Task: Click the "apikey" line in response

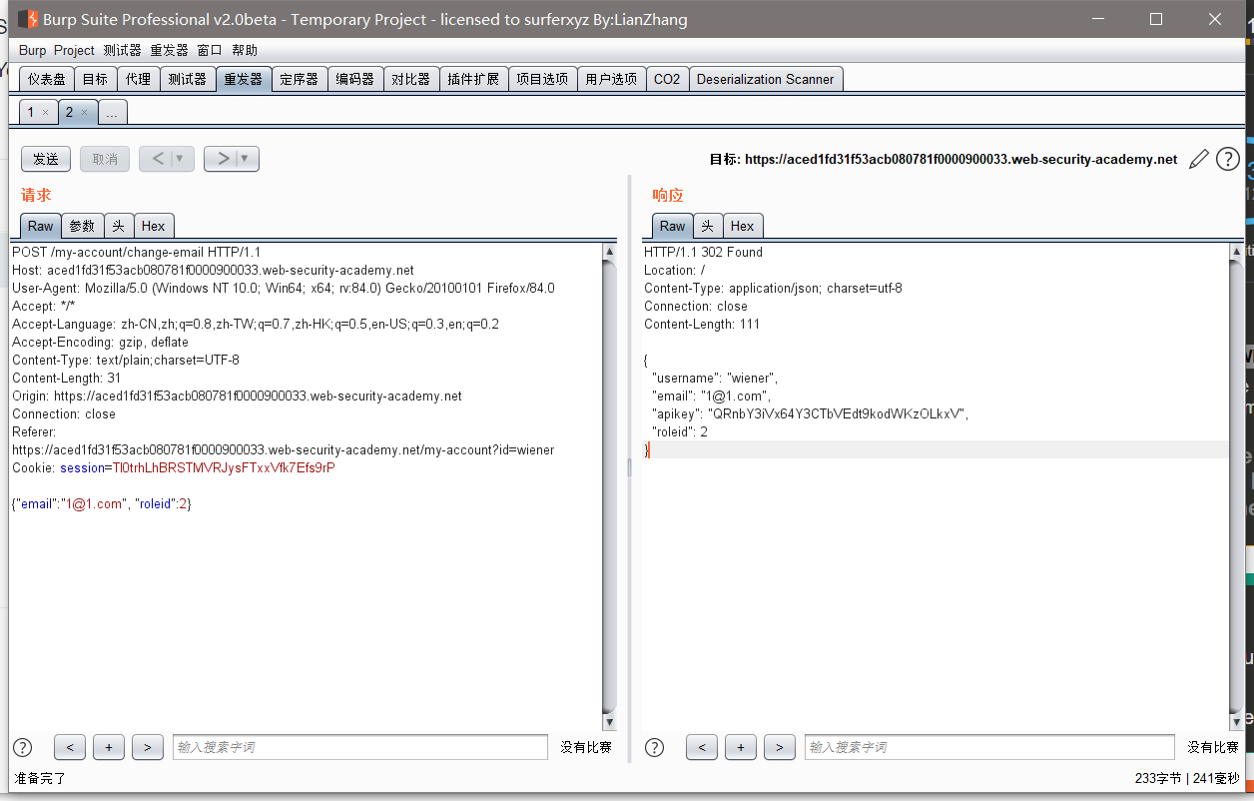Action: coord(810,414)
